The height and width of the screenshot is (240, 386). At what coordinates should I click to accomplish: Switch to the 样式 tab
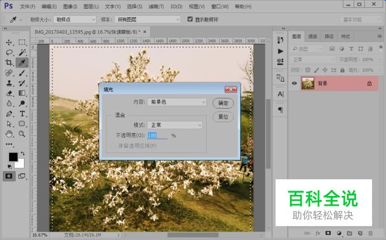(x=345, y=36)
